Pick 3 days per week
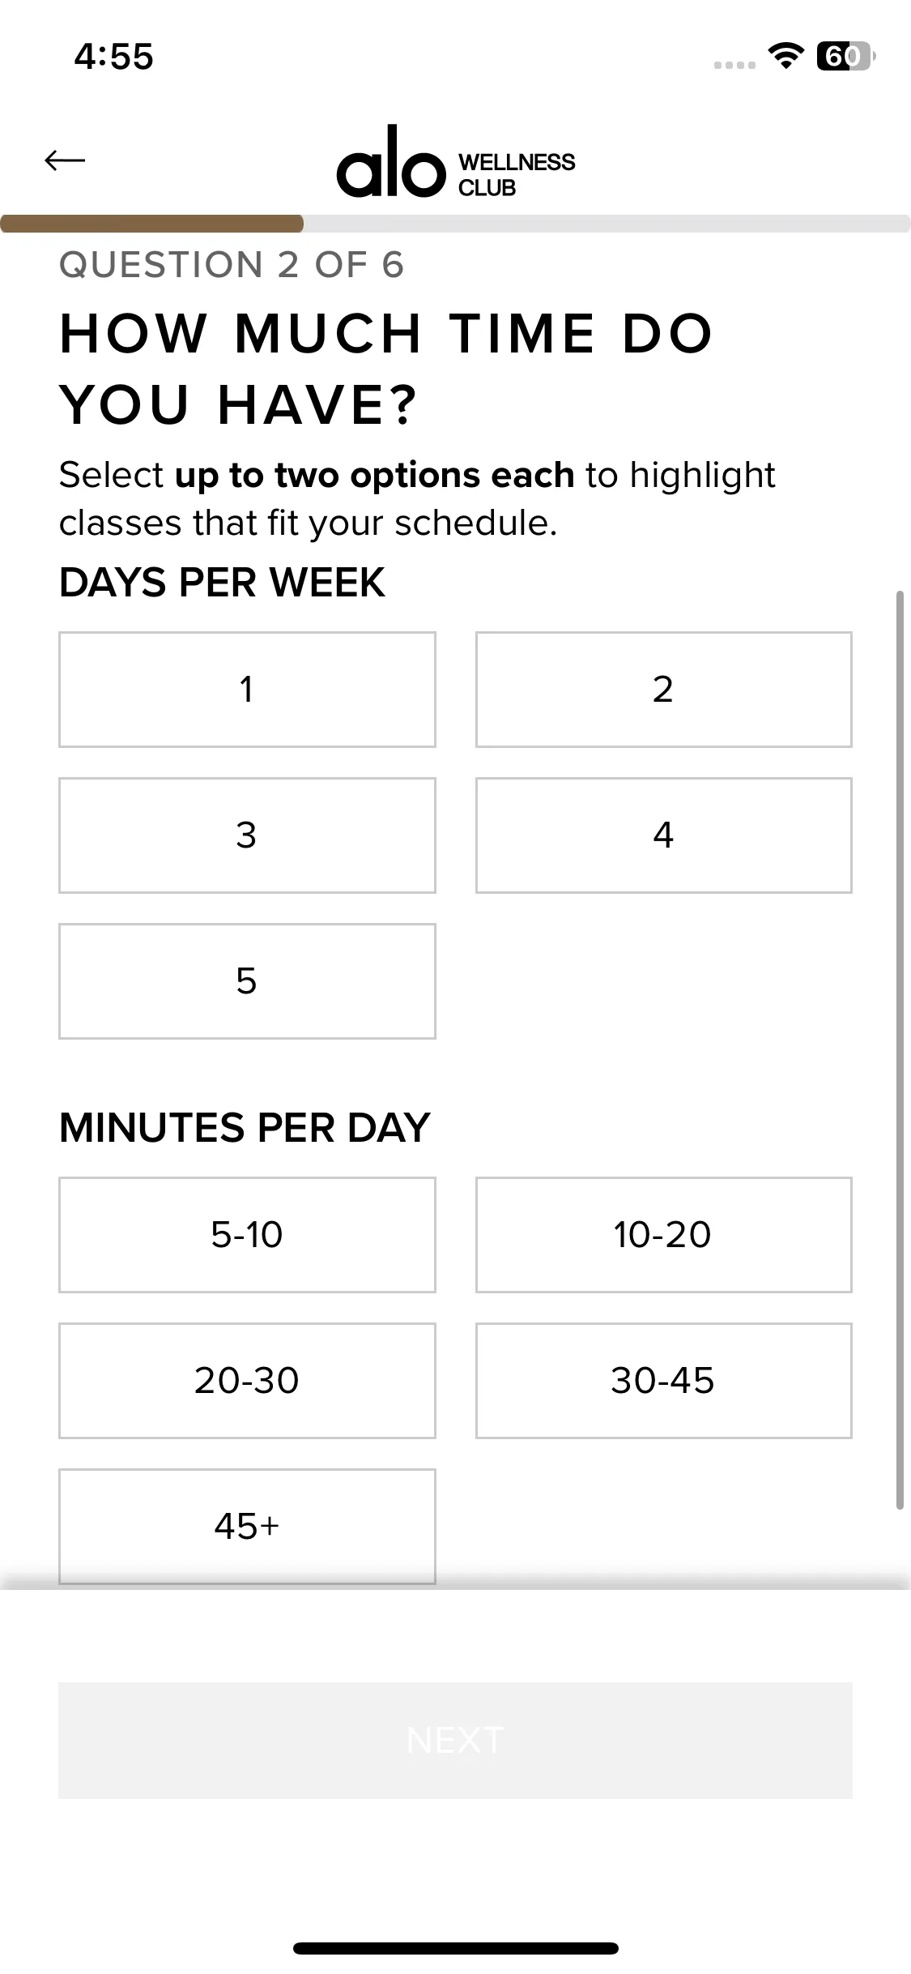Image resolution: width=911 pixels, height=1974 pixels. pyautogui.click(x=247, y=835)
